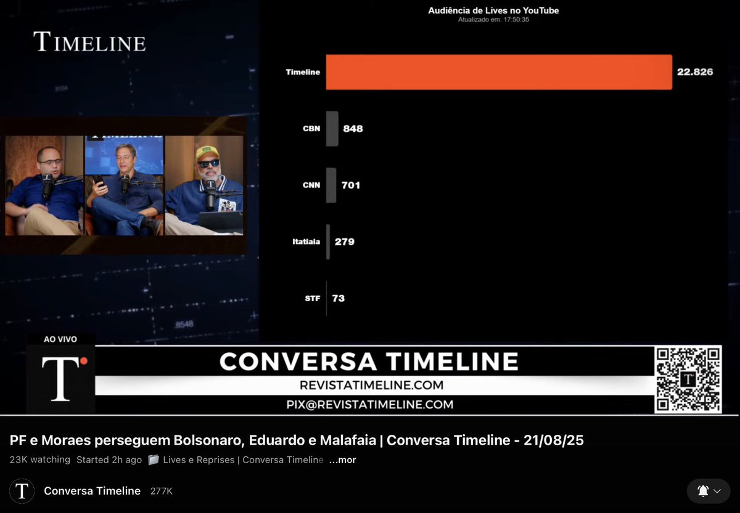Click the orange Timeline audience bar

499,72
